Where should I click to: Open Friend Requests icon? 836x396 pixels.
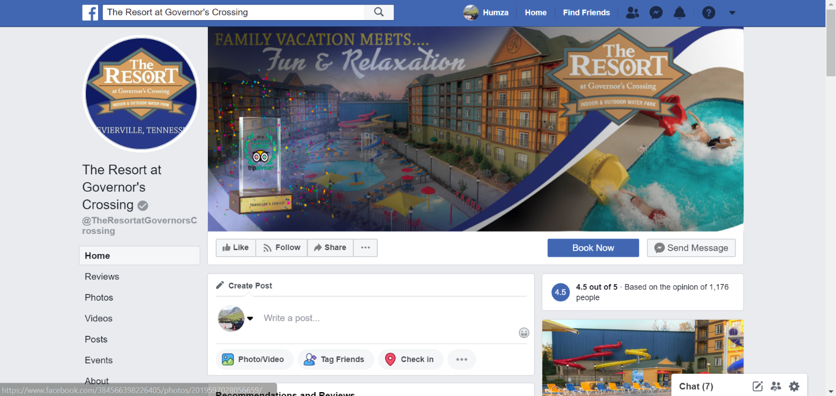(x=632, y=12)
